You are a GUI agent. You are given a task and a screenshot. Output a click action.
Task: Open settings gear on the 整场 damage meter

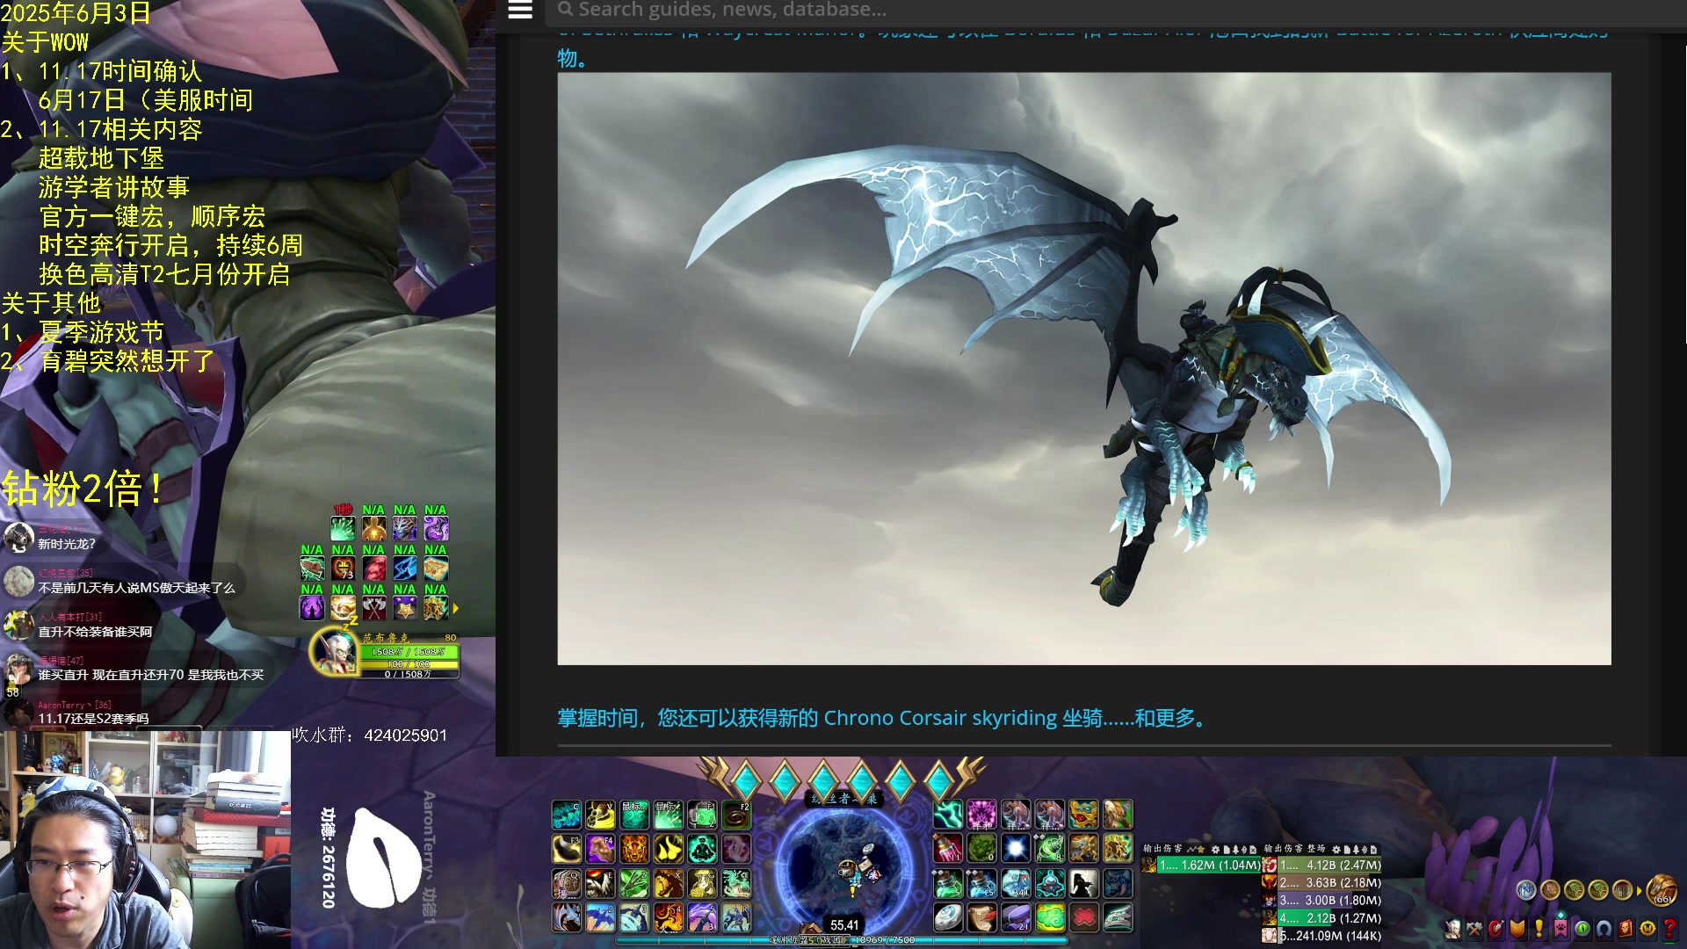tap(1336, 850)
